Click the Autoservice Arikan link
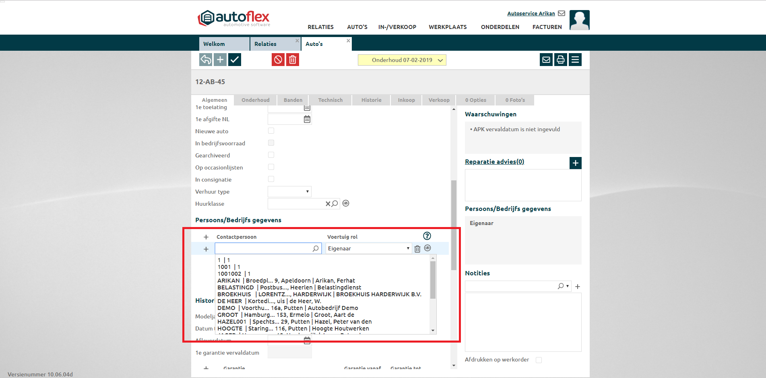The height and width of the screenshot is (378, 766). coord(531,13)
